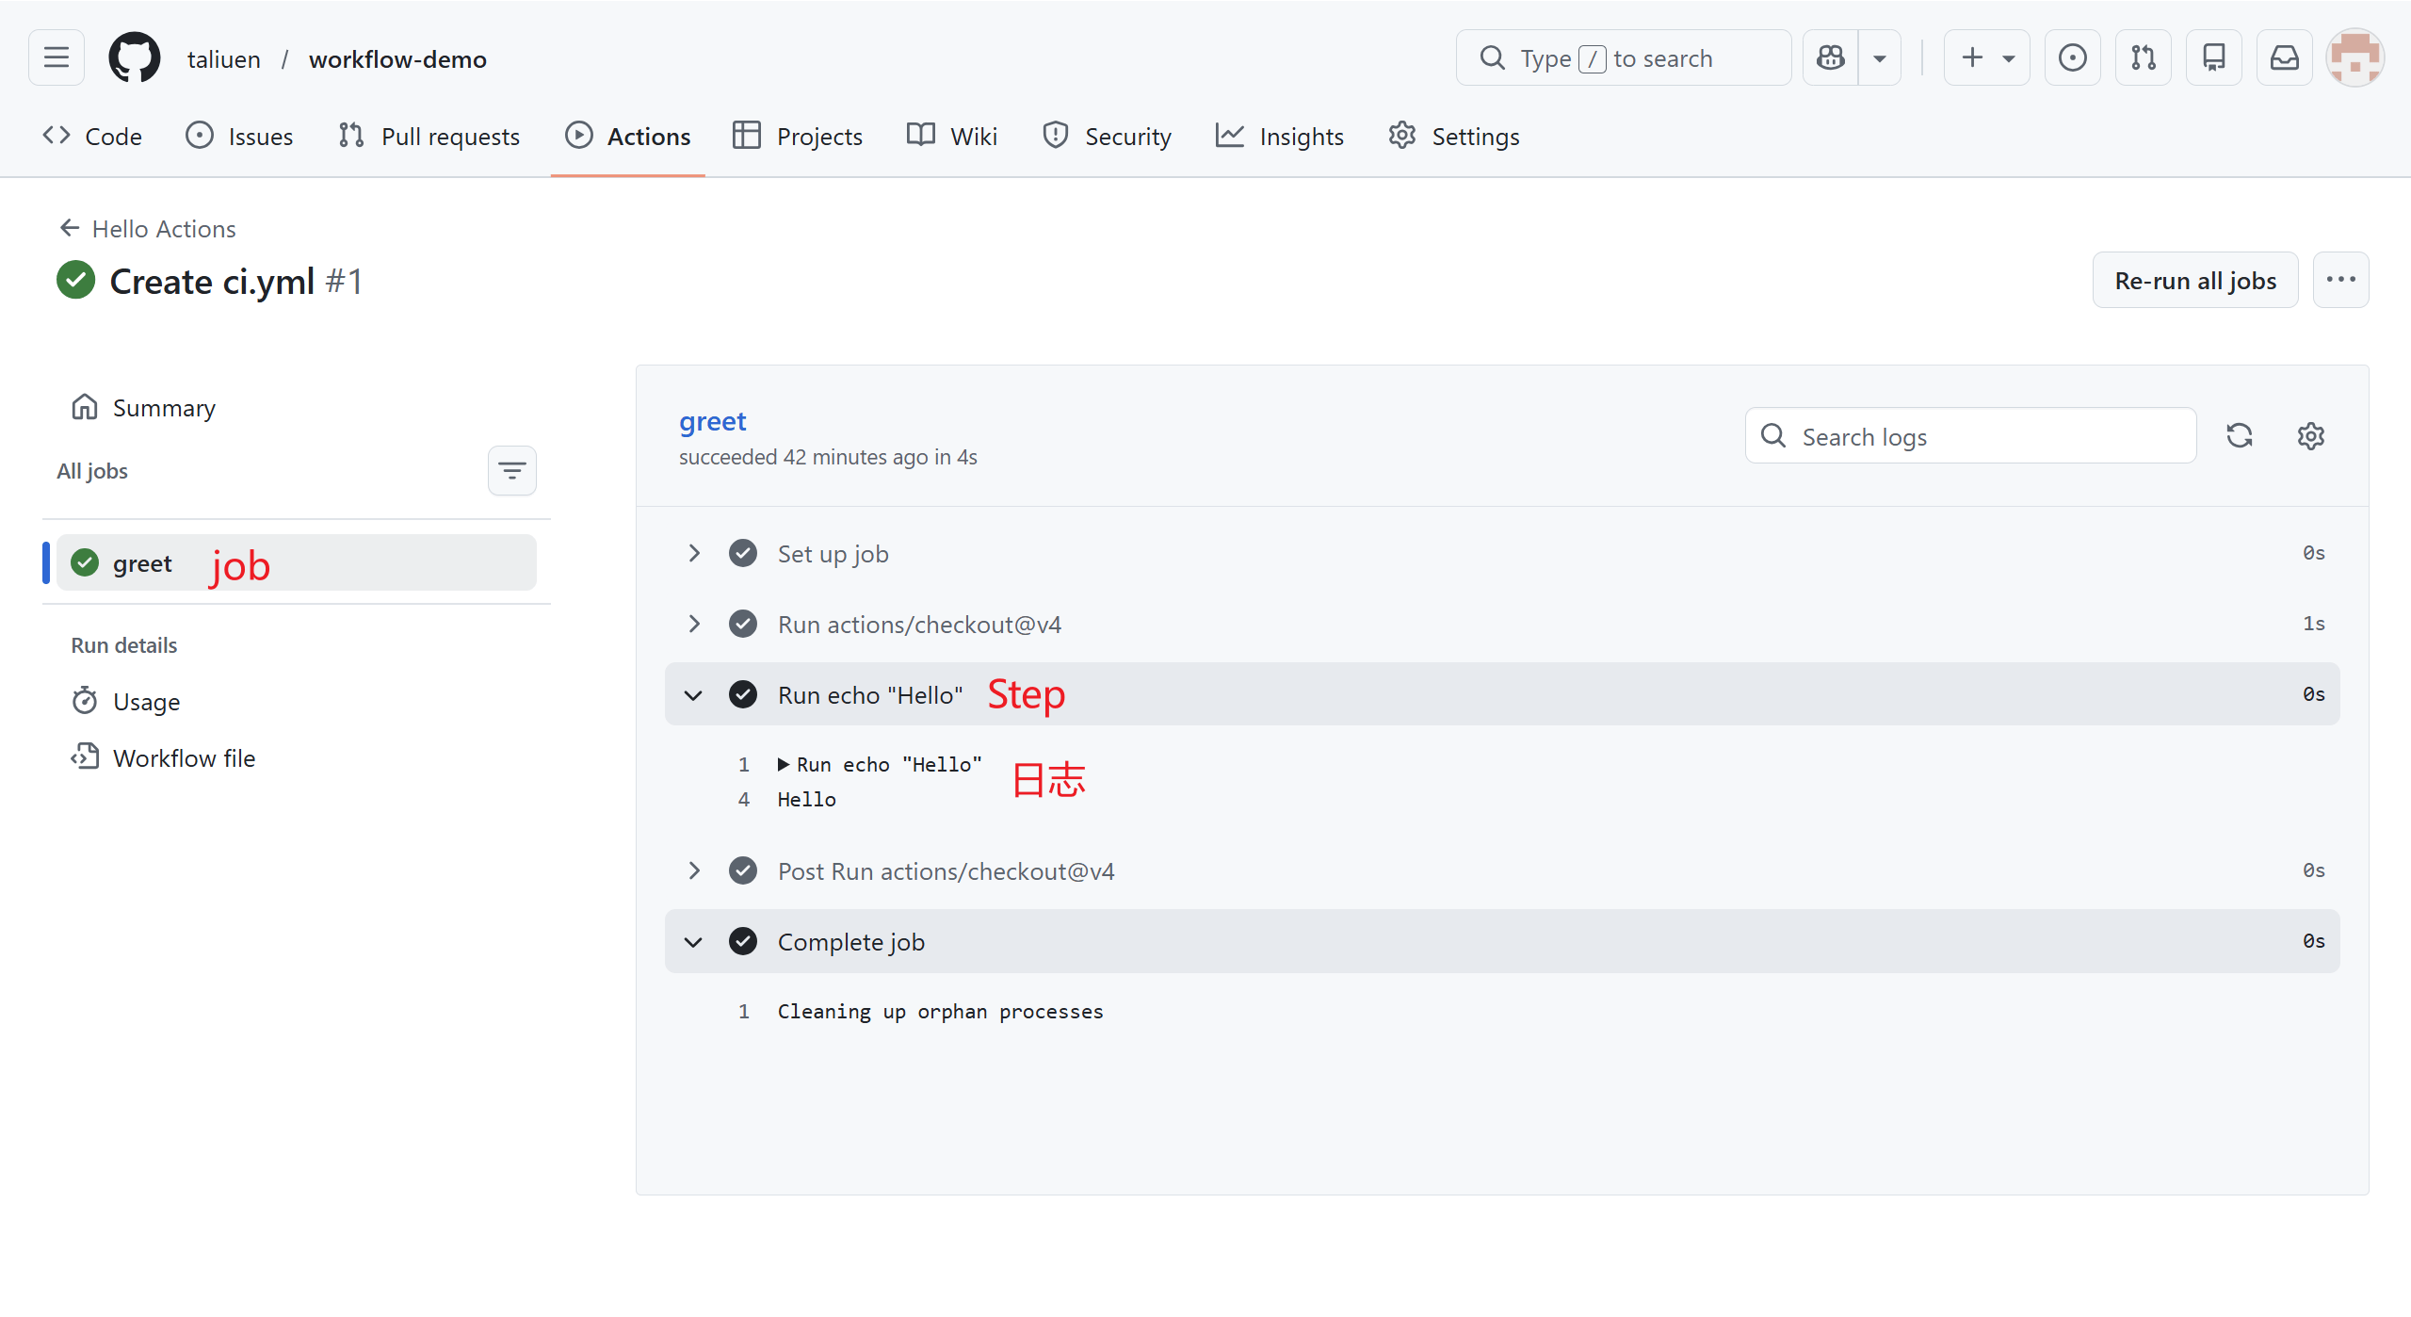Open the notifications inbox icon
This screenshot has height=1317, width=2411.
tap(2285, 58)
